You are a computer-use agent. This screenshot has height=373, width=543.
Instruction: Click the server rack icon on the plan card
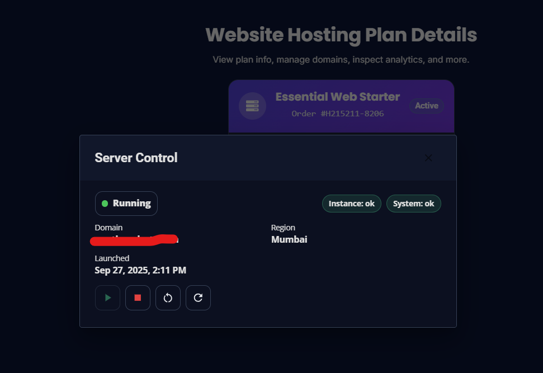coord(252,106)
